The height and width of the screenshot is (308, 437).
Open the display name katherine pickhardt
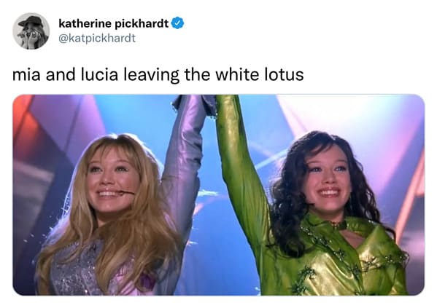[x=113, y=23]
